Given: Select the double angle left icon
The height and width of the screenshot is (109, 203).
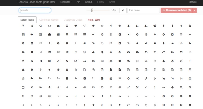Looking at the screenshot, I should pos(23,105).
